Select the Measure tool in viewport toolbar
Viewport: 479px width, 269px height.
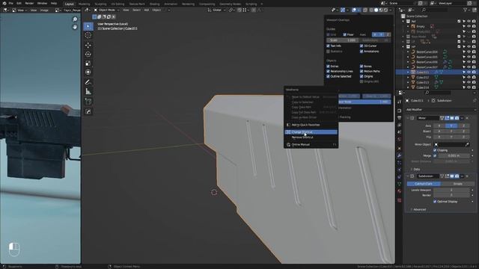point(88,91)
